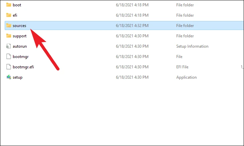This screenshot has width=244, height=146.
Task: Click the Application type text
Action: (x=186, y=77)
